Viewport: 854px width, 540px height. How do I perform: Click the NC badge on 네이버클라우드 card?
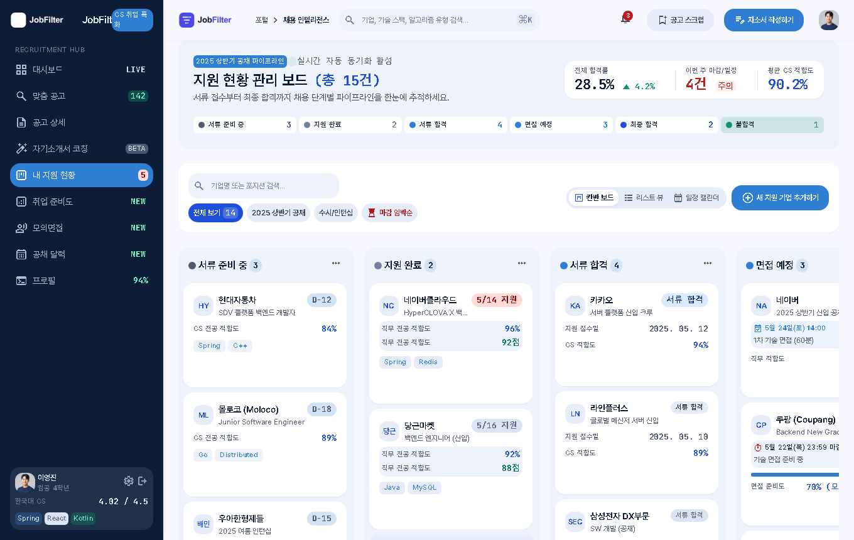coord(389,306)
